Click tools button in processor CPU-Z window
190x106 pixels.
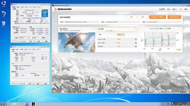pos(30,41)
